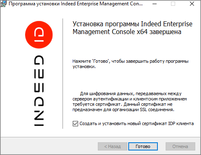Screen dimensions: 201x155
Task: Finish the installation with the Готово button
Action: coord(143,146)
